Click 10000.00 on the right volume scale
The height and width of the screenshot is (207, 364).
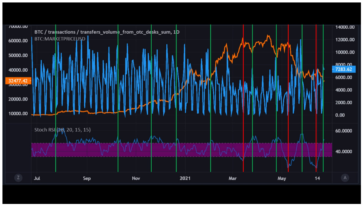point(345,52)
